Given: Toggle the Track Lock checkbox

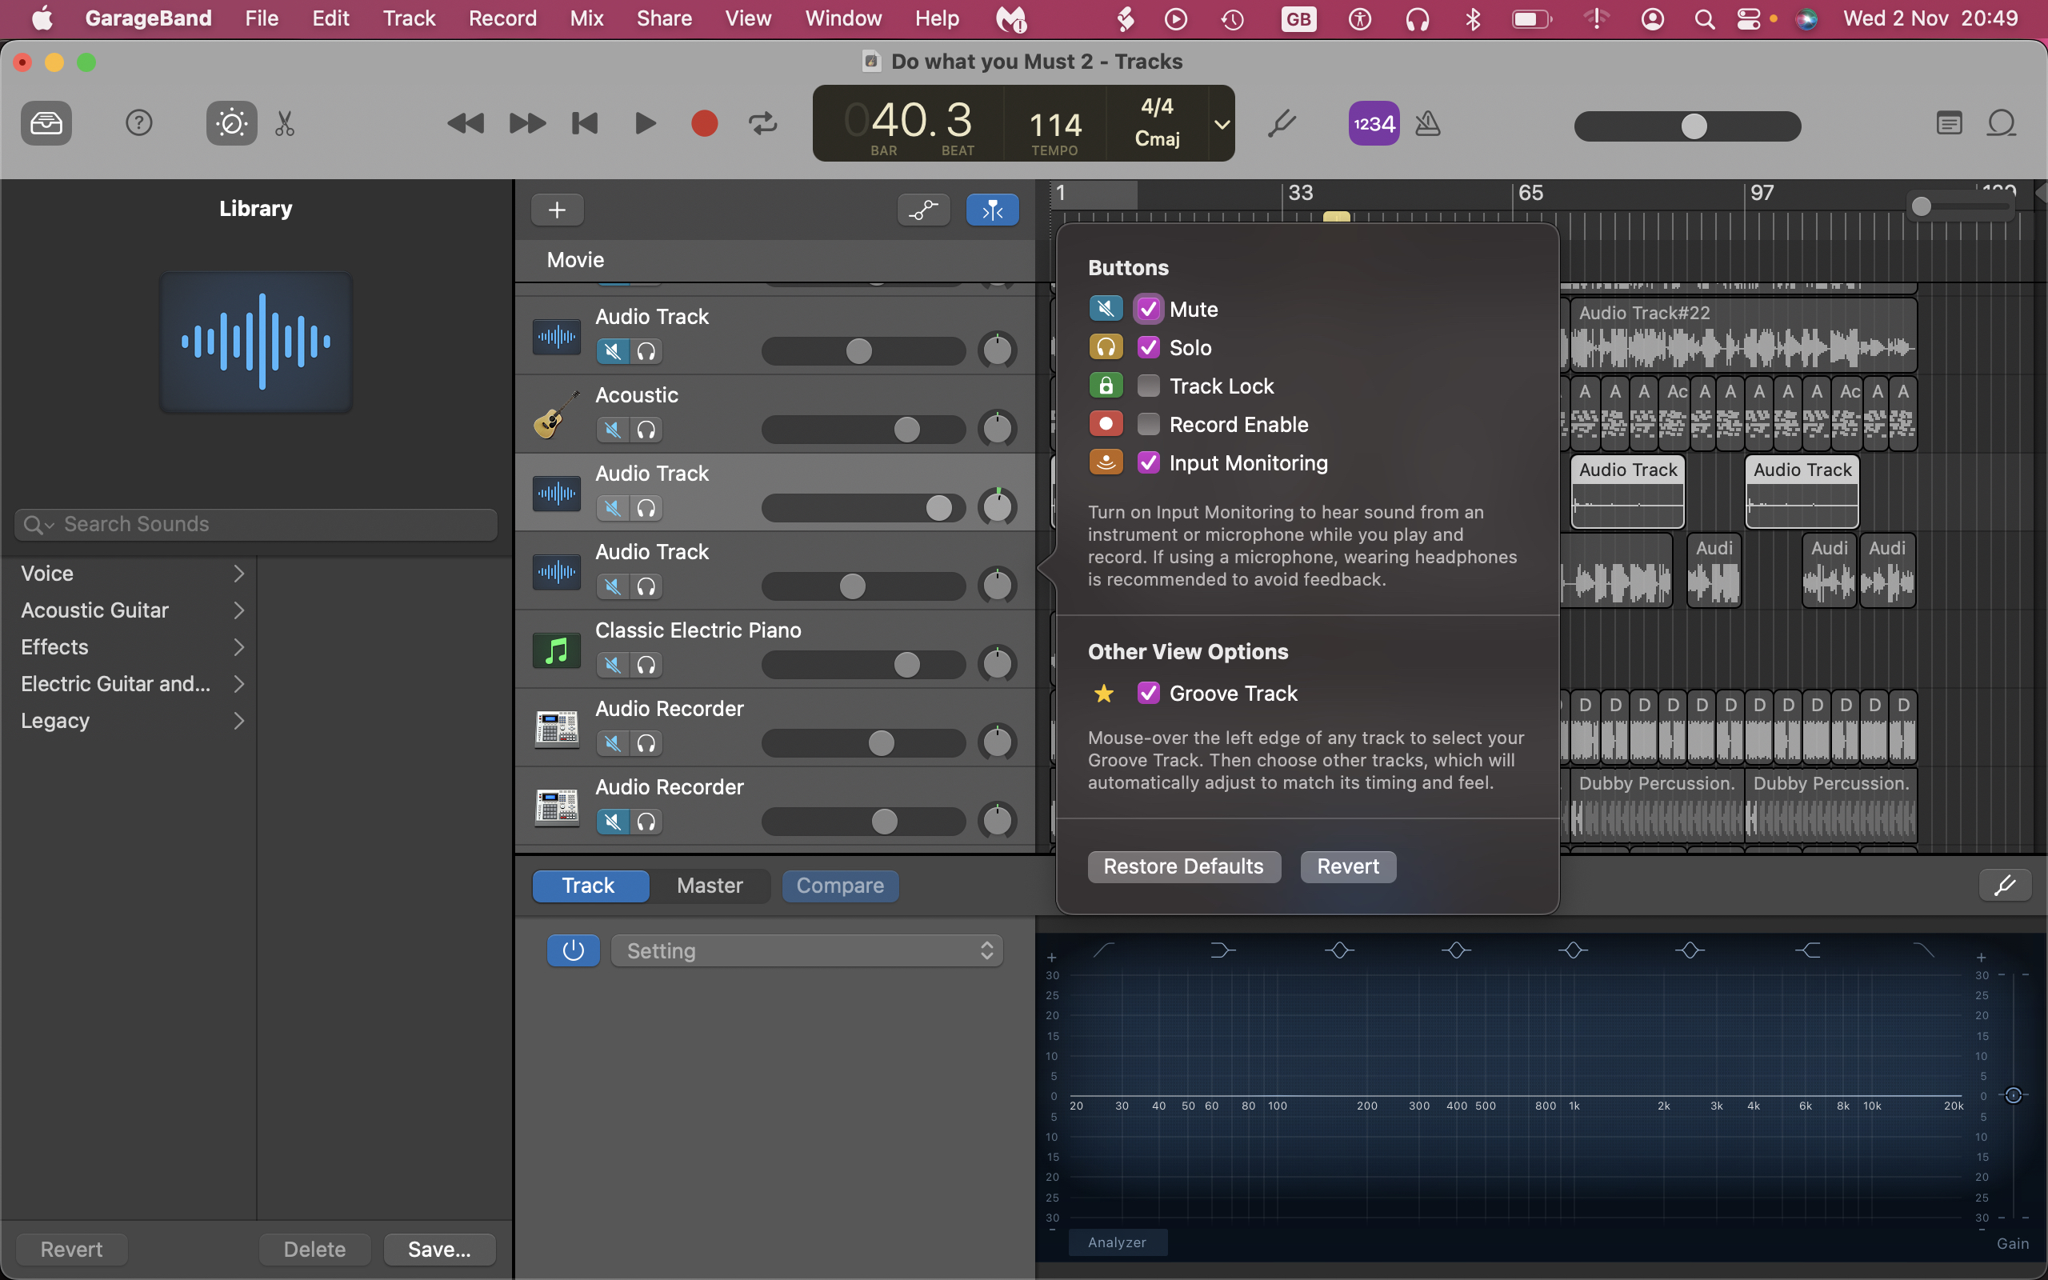Looking at the screenshot, I should click(x=1147, y=385).
